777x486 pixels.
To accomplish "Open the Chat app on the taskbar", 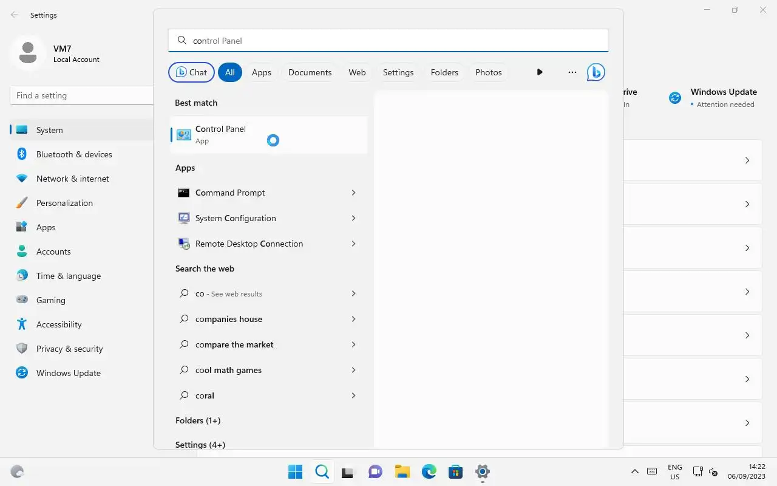I will 375,471.
